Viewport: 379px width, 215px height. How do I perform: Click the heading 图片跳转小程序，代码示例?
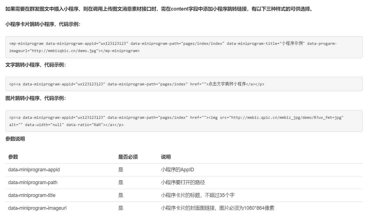pos(36,98)
